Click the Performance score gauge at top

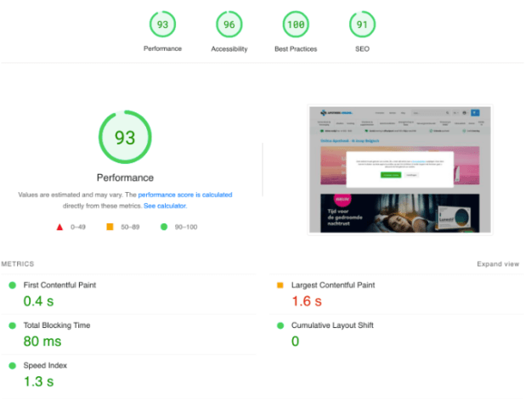point(162,25)
